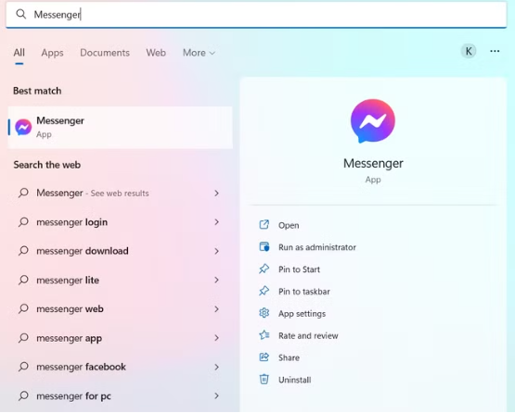The width and height of the screenshot is (515, 413).
Task: Click search icon next to messenger lite
Action: (x=23, y=280)
